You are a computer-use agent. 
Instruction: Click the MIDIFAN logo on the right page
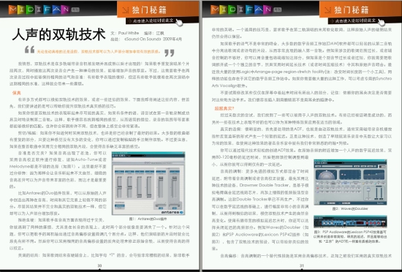point(246,10)
